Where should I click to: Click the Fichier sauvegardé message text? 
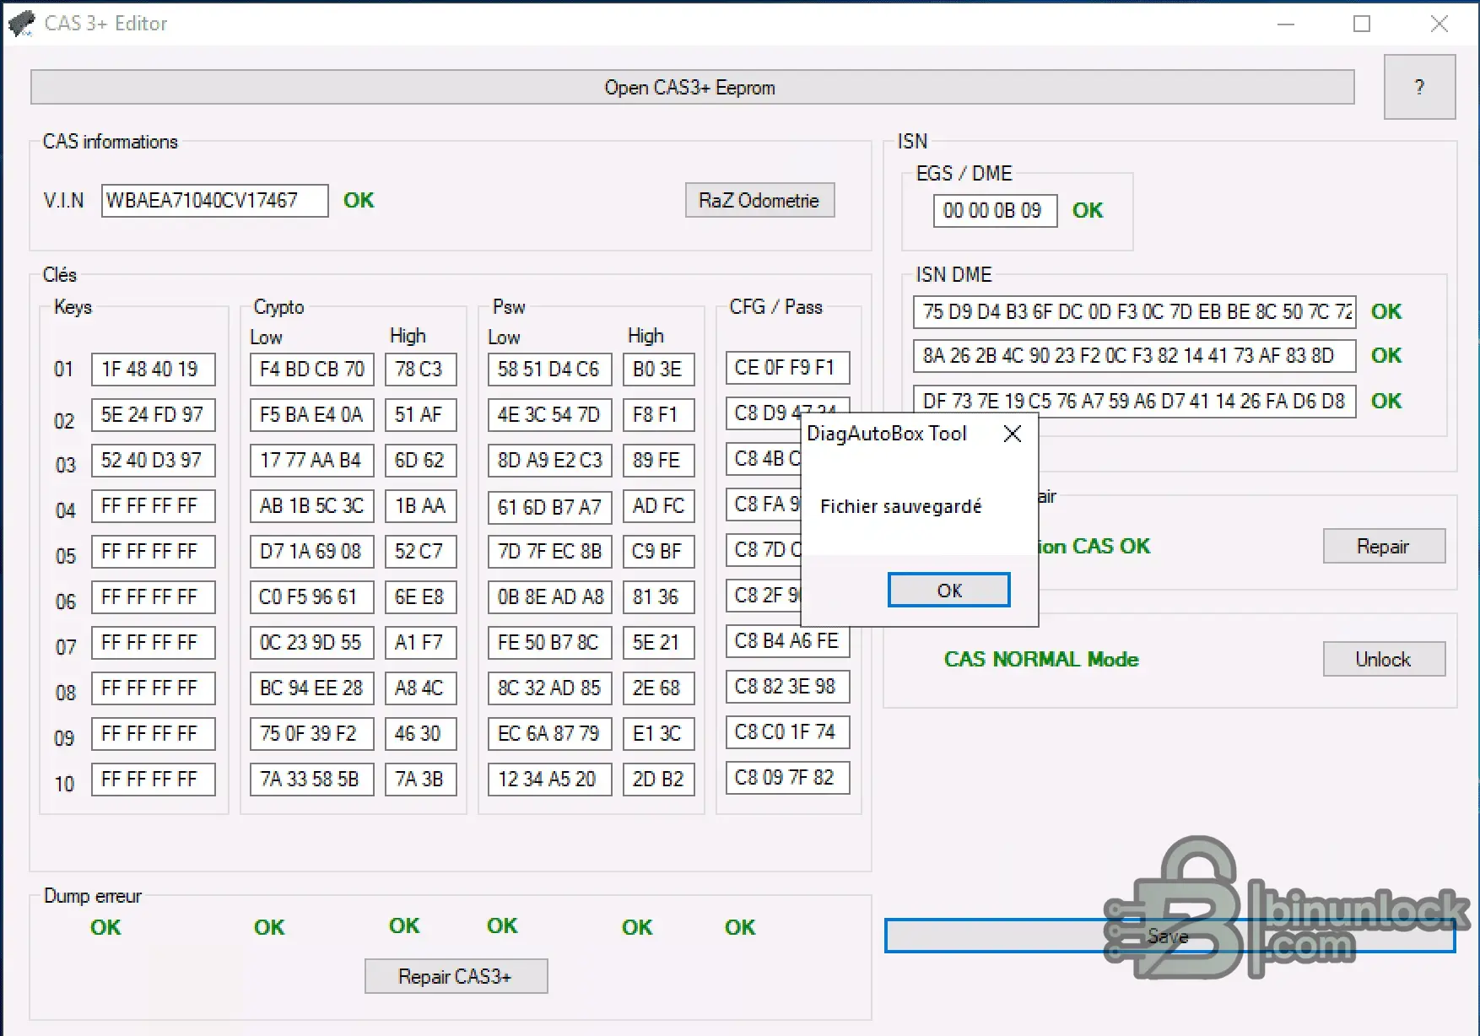(901, 507)
